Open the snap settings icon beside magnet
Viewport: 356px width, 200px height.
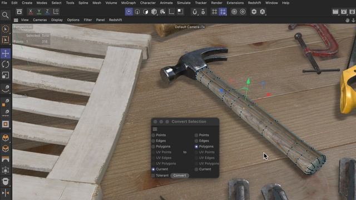tap(203, 12)
